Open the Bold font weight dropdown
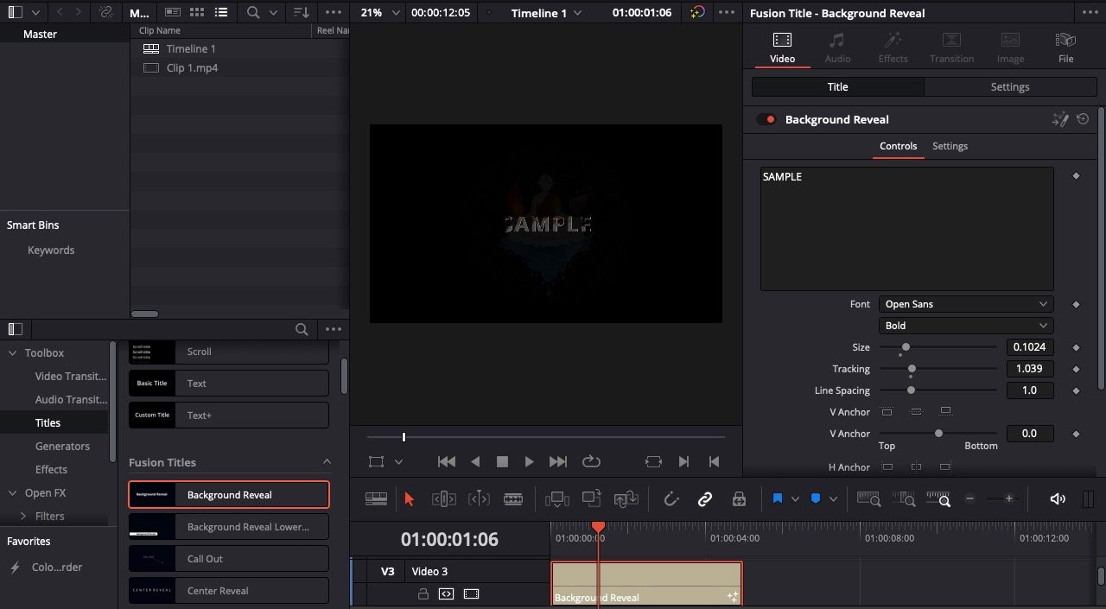Screen dimensions: 1106x609 tap(964, 325)
